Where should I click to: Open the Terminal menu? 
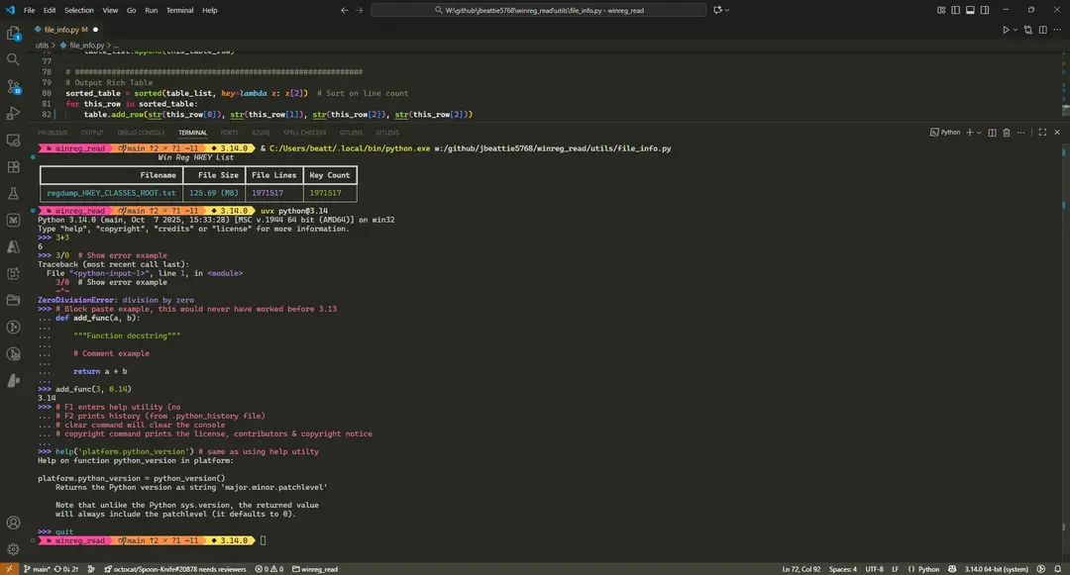(x=179, y=10)
